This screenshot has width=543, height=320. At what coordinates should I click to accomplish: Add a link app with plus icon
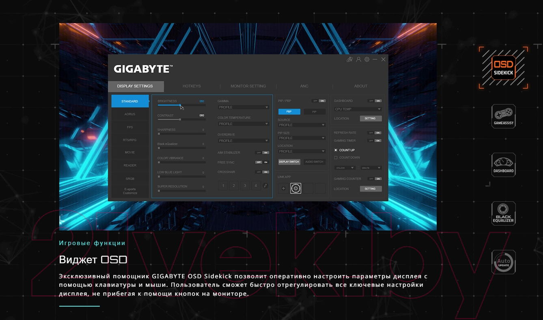pos(284,188)
